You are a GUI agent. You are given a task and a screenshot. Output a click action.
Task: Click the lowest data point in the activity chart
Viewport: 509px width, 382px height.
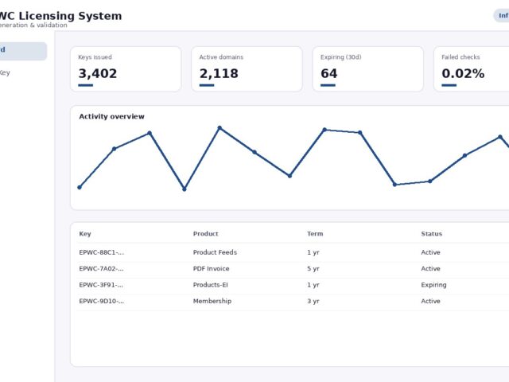coord(184,189)
